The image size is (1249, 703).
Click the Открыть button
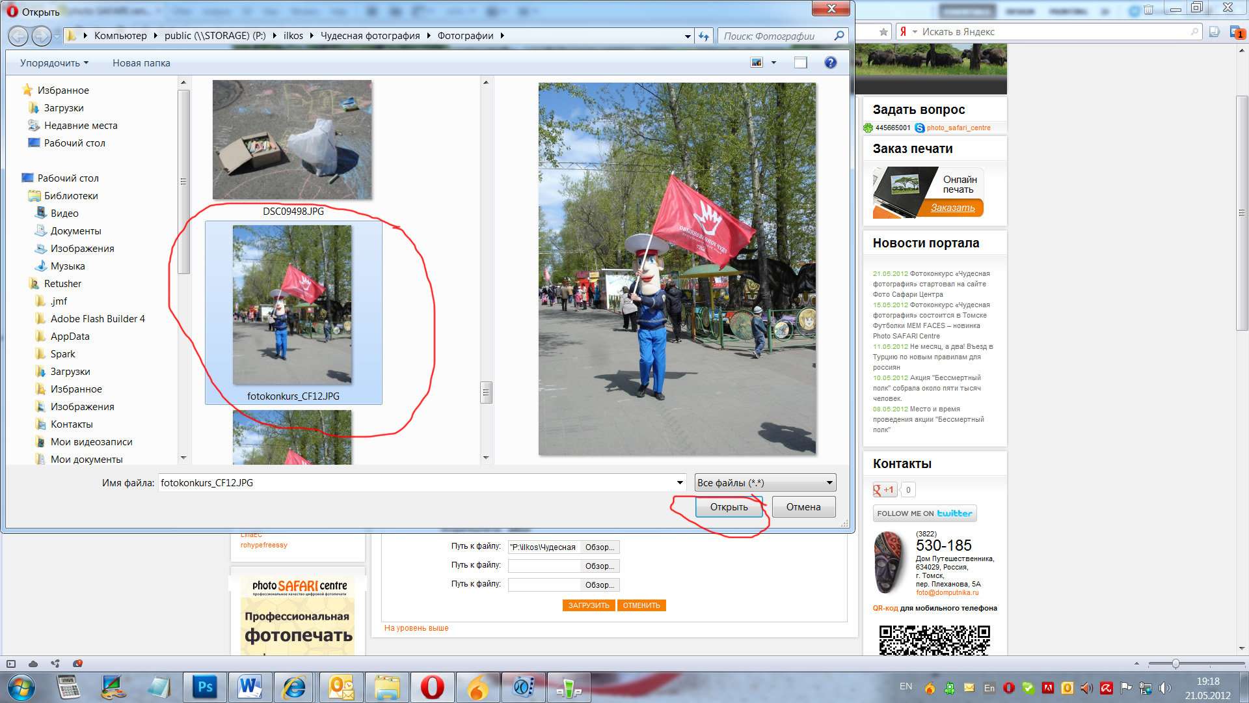(729, 507)
